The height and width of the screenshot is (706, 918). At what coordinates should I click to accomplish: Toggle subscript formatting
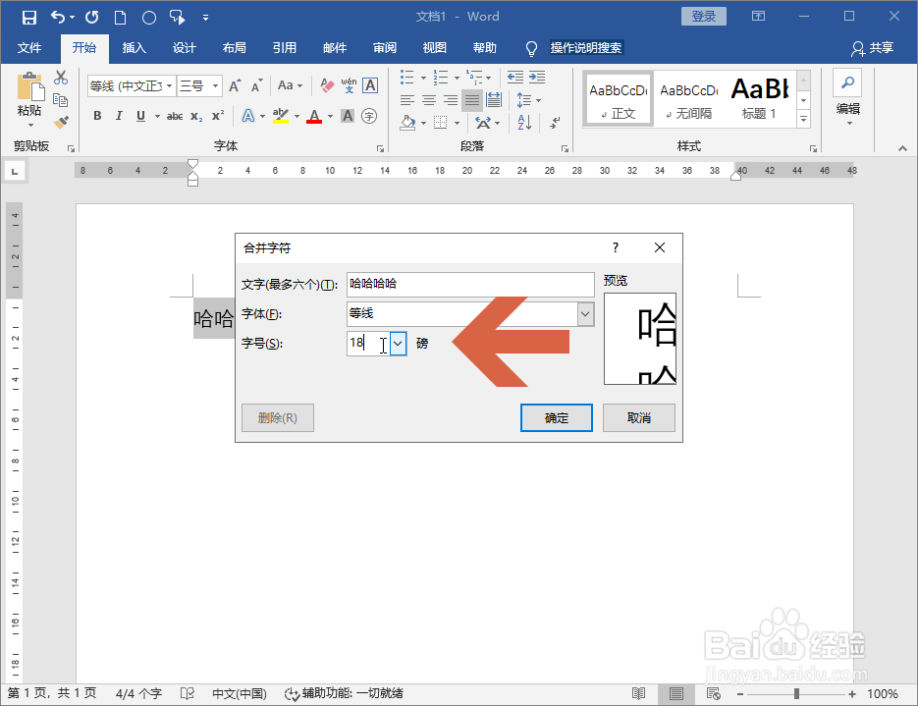[x=196, y=115]
